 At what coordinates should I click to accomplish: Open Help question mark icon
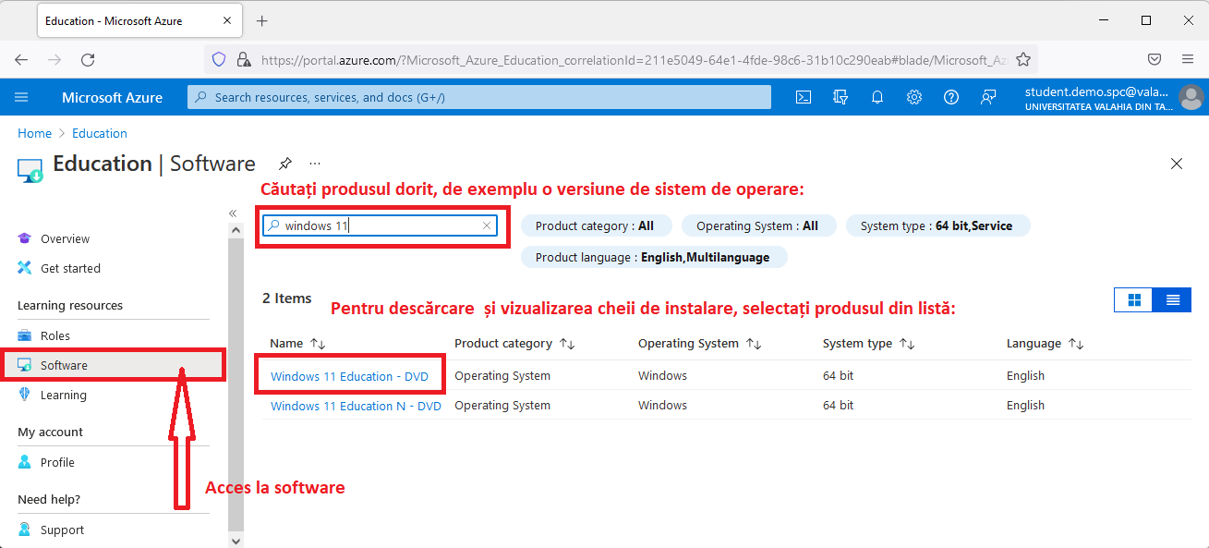(951, 97)
